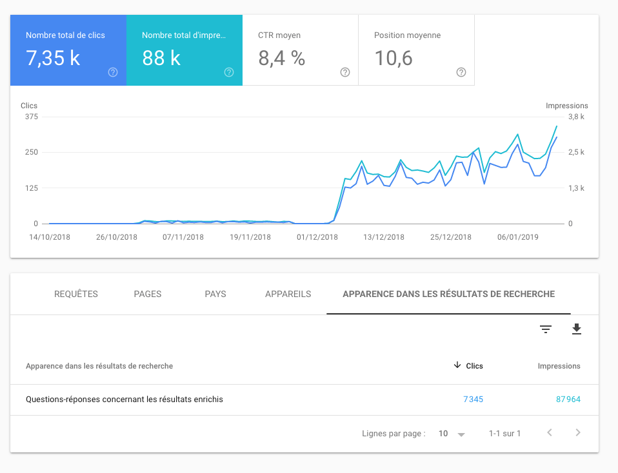
Task: Enable the CTR moyen metric
Action: (x=301, y=50)
